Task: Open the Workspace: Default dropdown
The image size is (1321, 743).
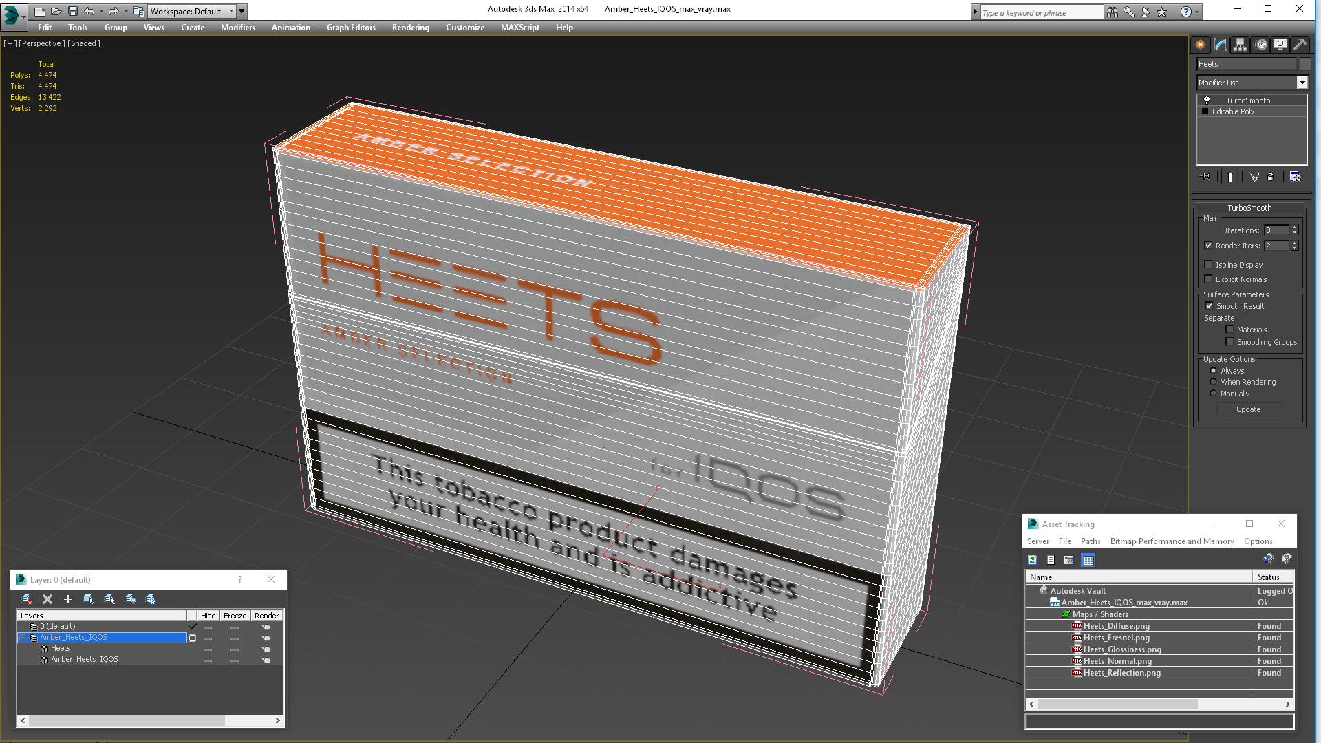Action: tap(192, 12)
